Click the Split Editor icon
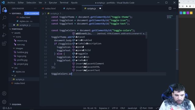The width and height of the screenshot is (195, 110). (x=170, y=8)
